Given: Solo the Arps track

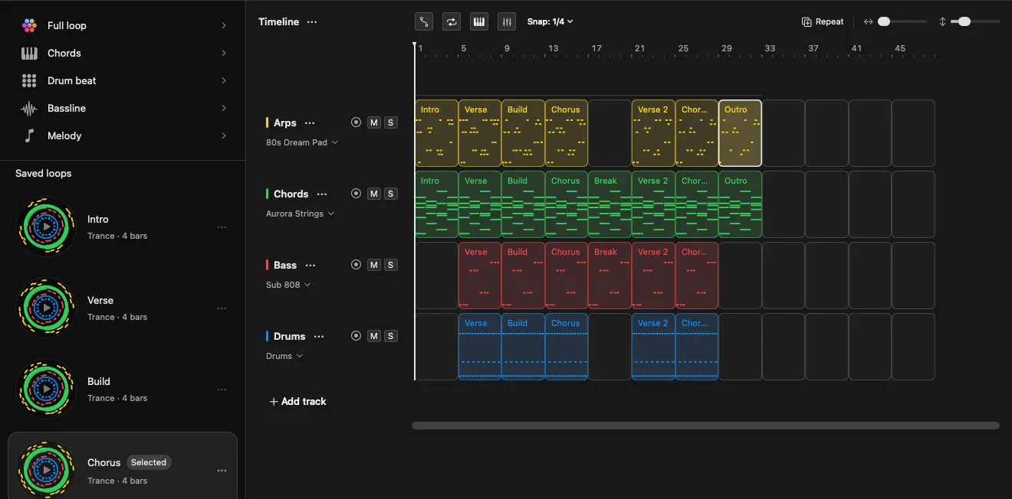Looking at the screenshot, I should point(390,122).
